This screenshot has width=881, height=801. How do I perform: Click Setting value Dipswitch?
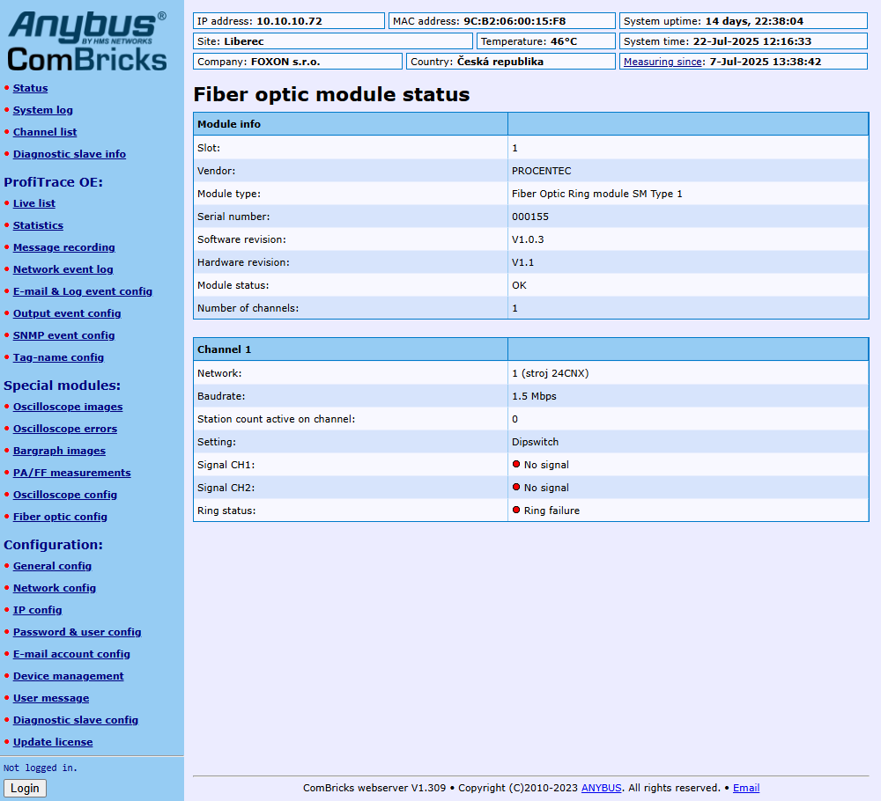click(x=535, y=442)
